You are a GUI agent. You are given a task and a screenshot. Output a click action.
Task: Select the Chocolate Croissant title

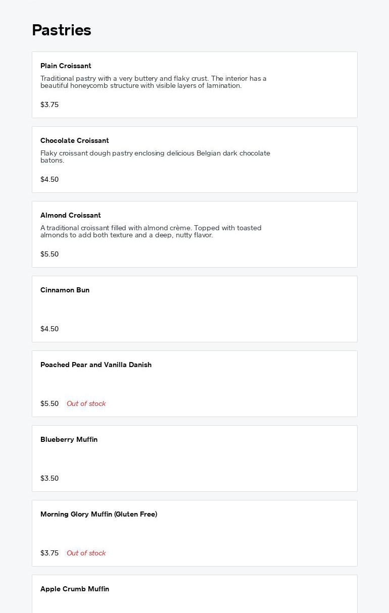coord(75,141)
